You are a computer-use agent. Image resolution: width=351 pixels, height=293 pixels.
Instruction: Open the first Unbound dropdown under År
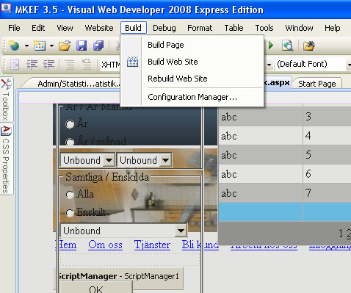[87, 161]
